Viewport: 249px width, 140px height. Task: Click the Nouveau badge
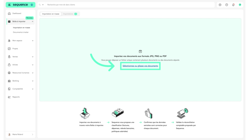point(29,18)
